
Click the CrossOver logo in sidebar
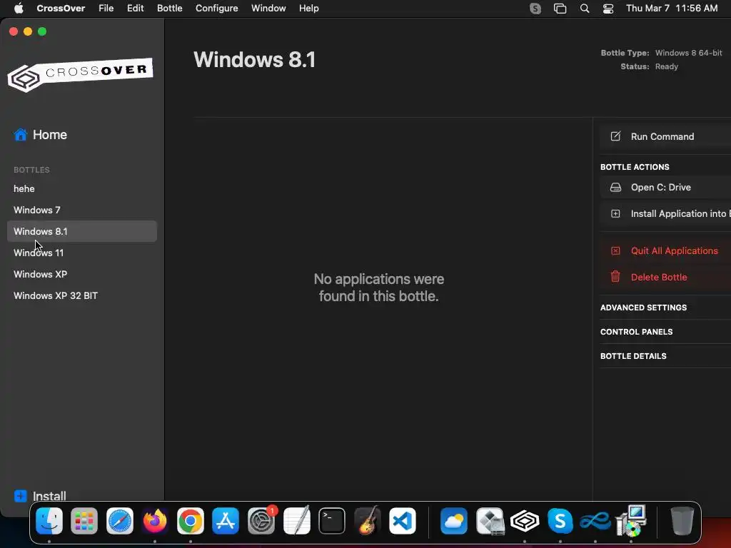pyautogui.click(x=80, y=74)
